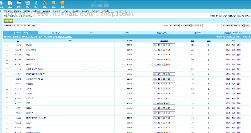Screen dimensions: 251x133
Task: Open the [管理采集] link
Action: (x=232, y=16)
